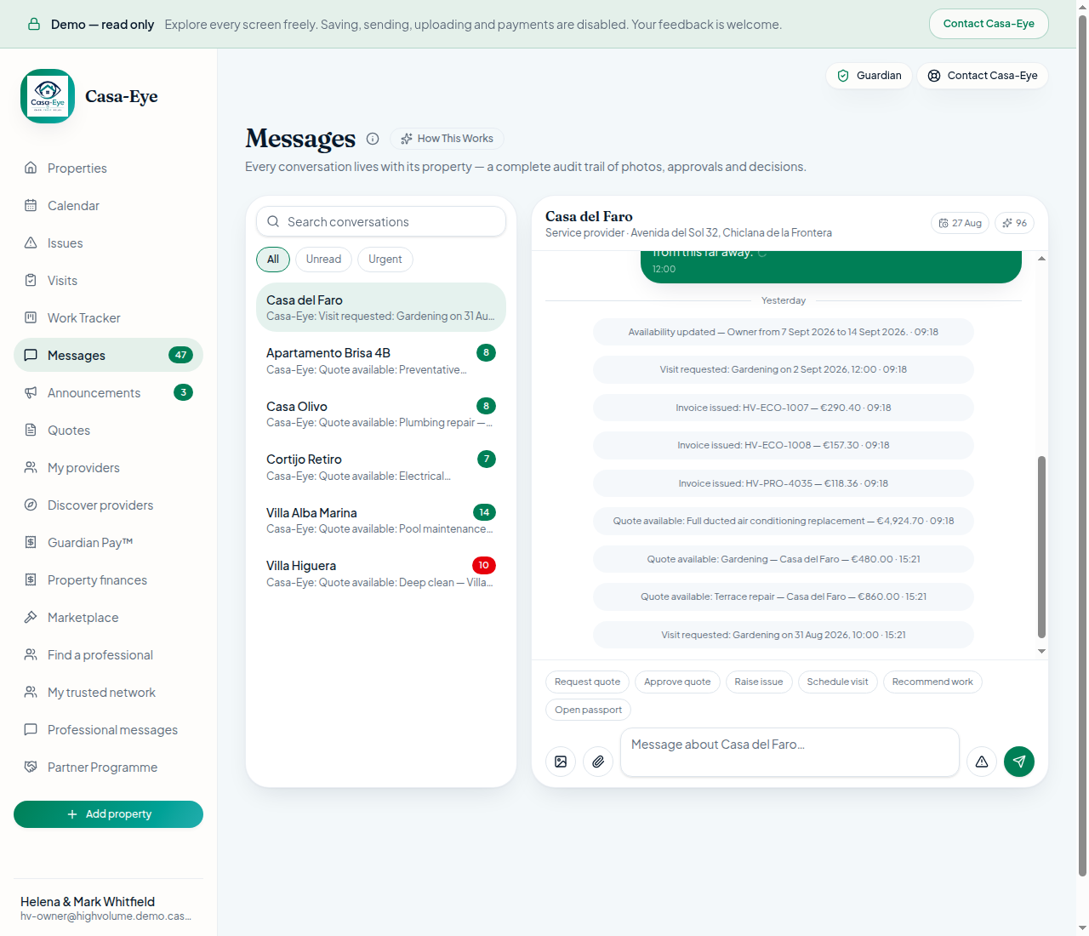Viewport: 1089px width, 936px height.
Task: Click the Casa-Eye logo in sidebar
Action: pos(48,96)
